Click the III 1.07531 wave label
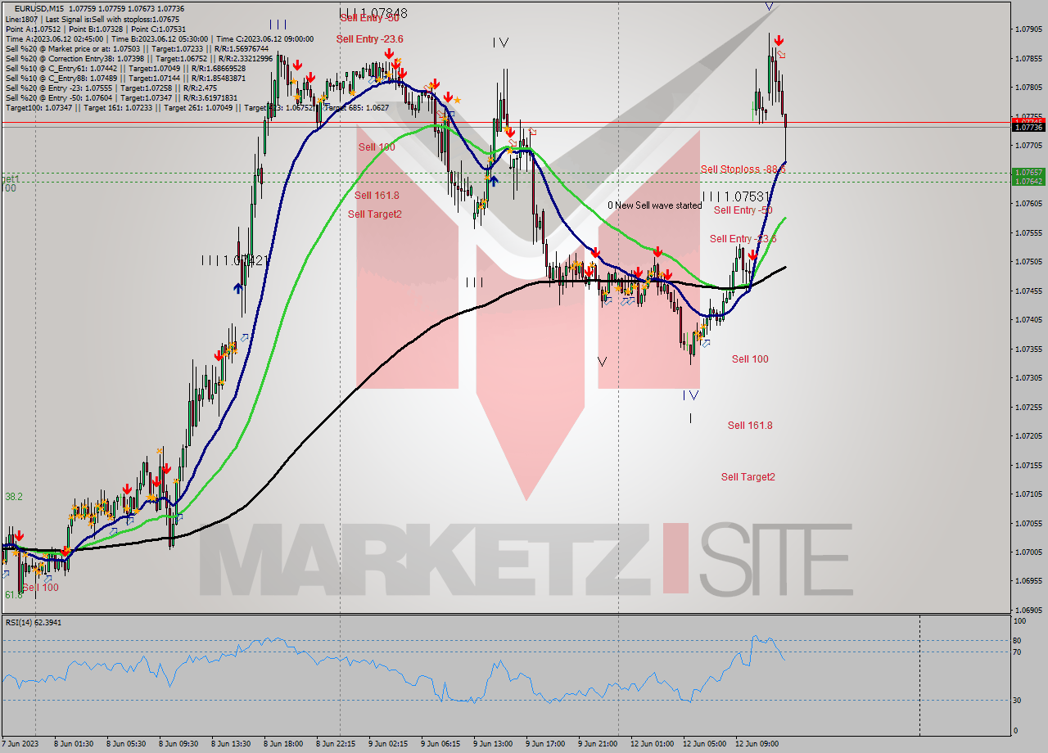Image resolution: width=1048 pixels, height=753 pixels. pyautogui.click(x=737, y=196)
